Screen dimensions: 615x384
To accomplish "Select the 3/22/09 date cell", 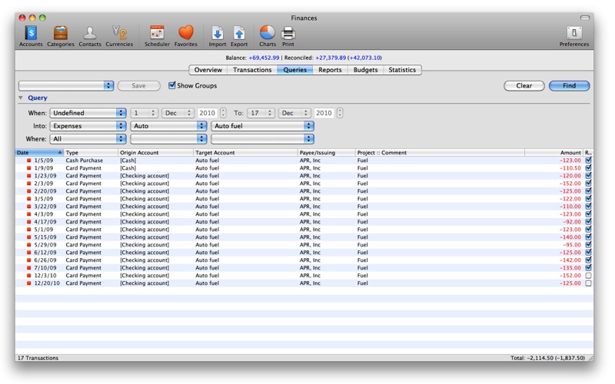I will click(45, 206).
